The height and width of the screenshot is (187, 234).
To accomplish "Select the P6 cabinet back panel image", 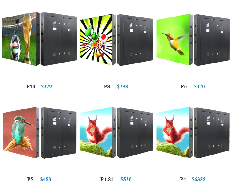I will tap(212, 40).
